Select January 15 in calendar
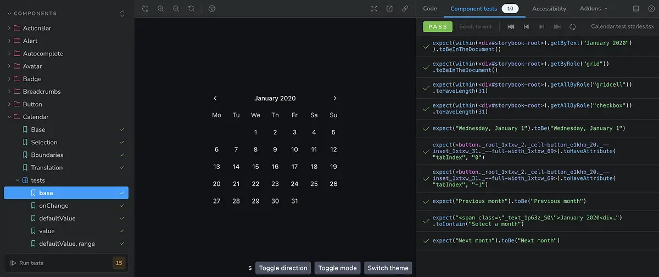Viewport: 659px width, 277px height. [255, 167]
